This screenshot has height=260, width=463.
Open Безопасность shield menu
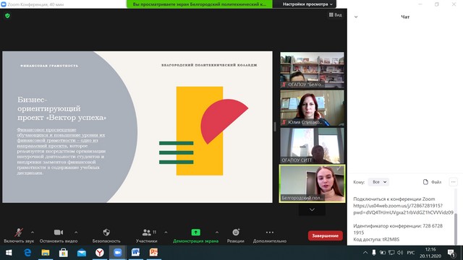coord(106,235)
